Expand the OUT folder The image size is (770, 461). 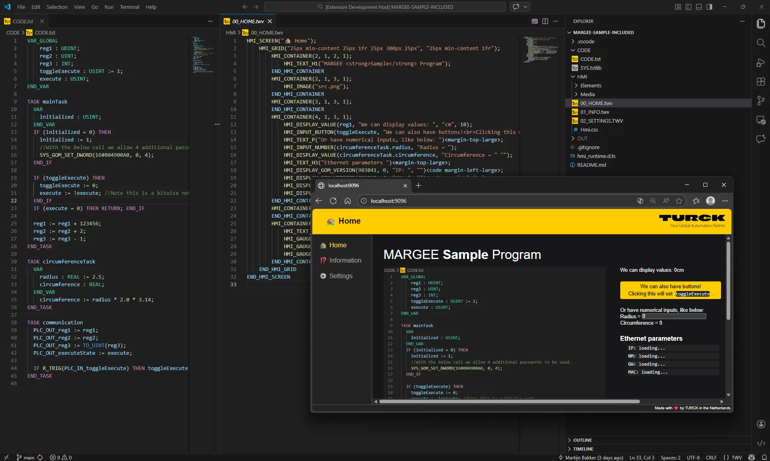point(582,138)
